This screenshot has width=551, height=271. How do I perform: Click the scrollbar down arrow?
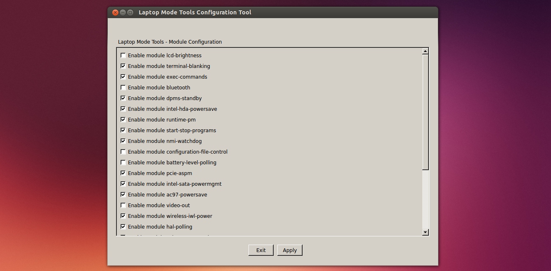pos(426,232)
